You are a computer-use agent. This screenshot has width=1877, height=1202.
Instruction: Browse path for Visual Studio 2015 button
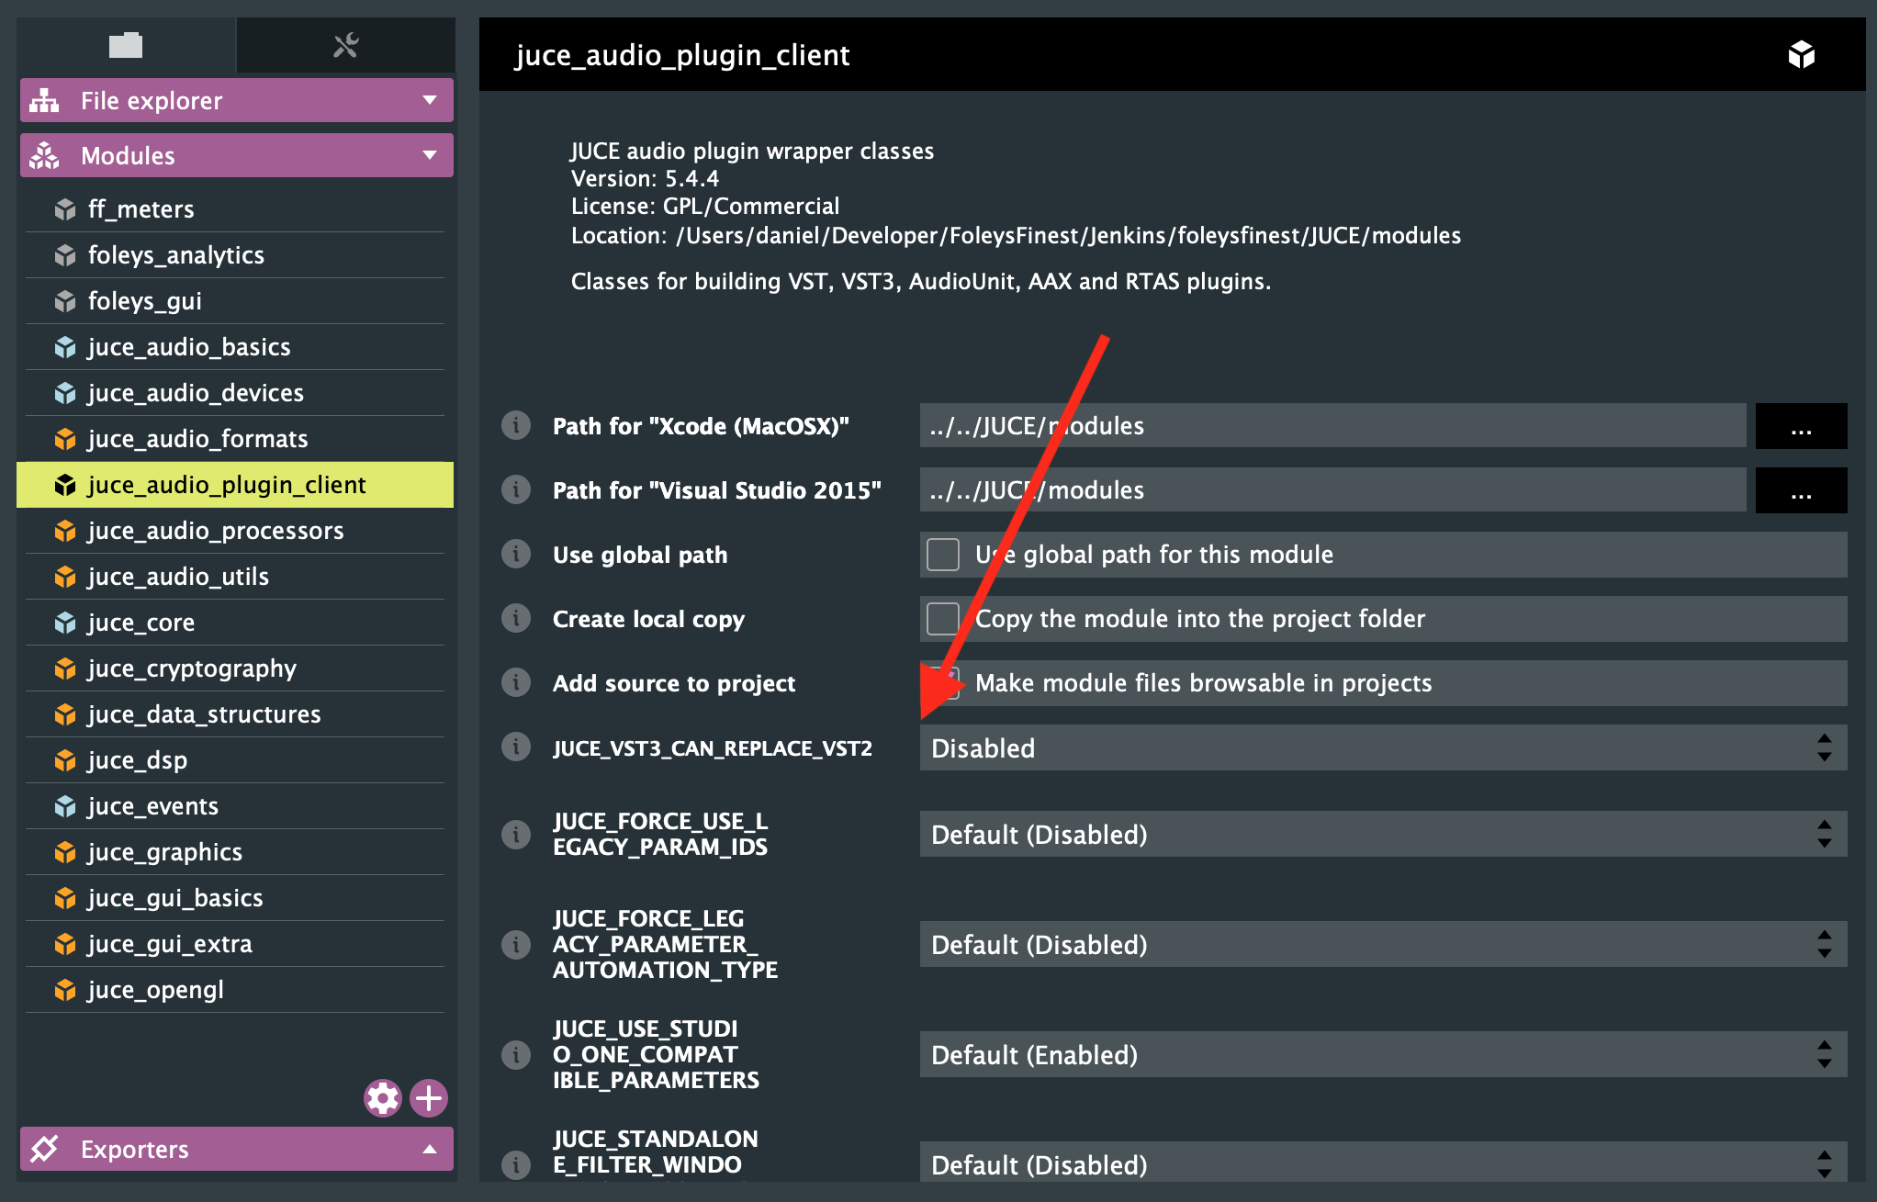pos(1800,490)
